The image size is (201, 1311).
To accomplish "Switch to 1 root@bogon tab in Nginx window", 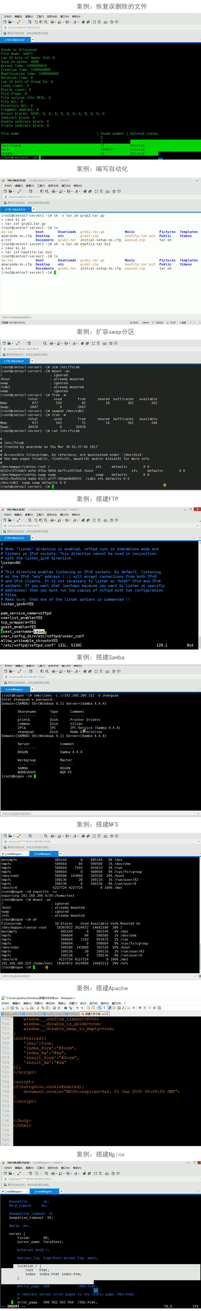I will point(15,1191).
